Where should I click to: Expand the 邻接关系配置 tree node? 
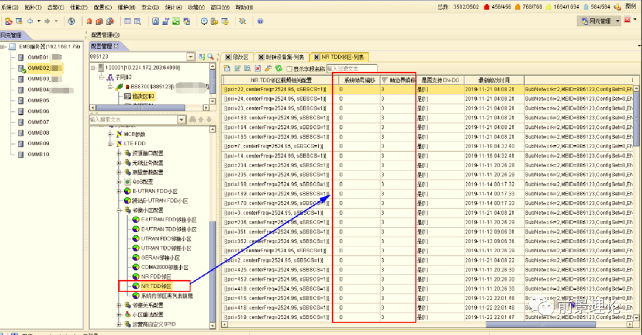(x=119, y=305)
